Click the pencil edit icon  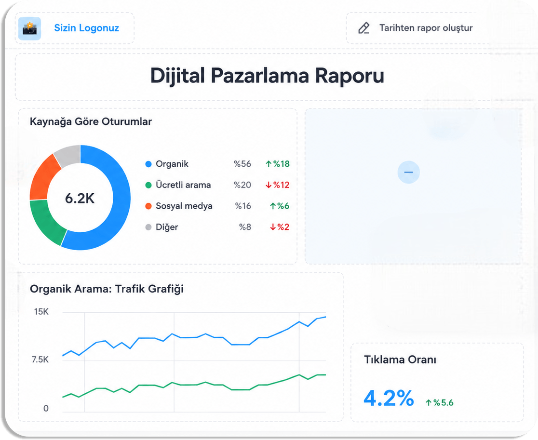point(363,28)
